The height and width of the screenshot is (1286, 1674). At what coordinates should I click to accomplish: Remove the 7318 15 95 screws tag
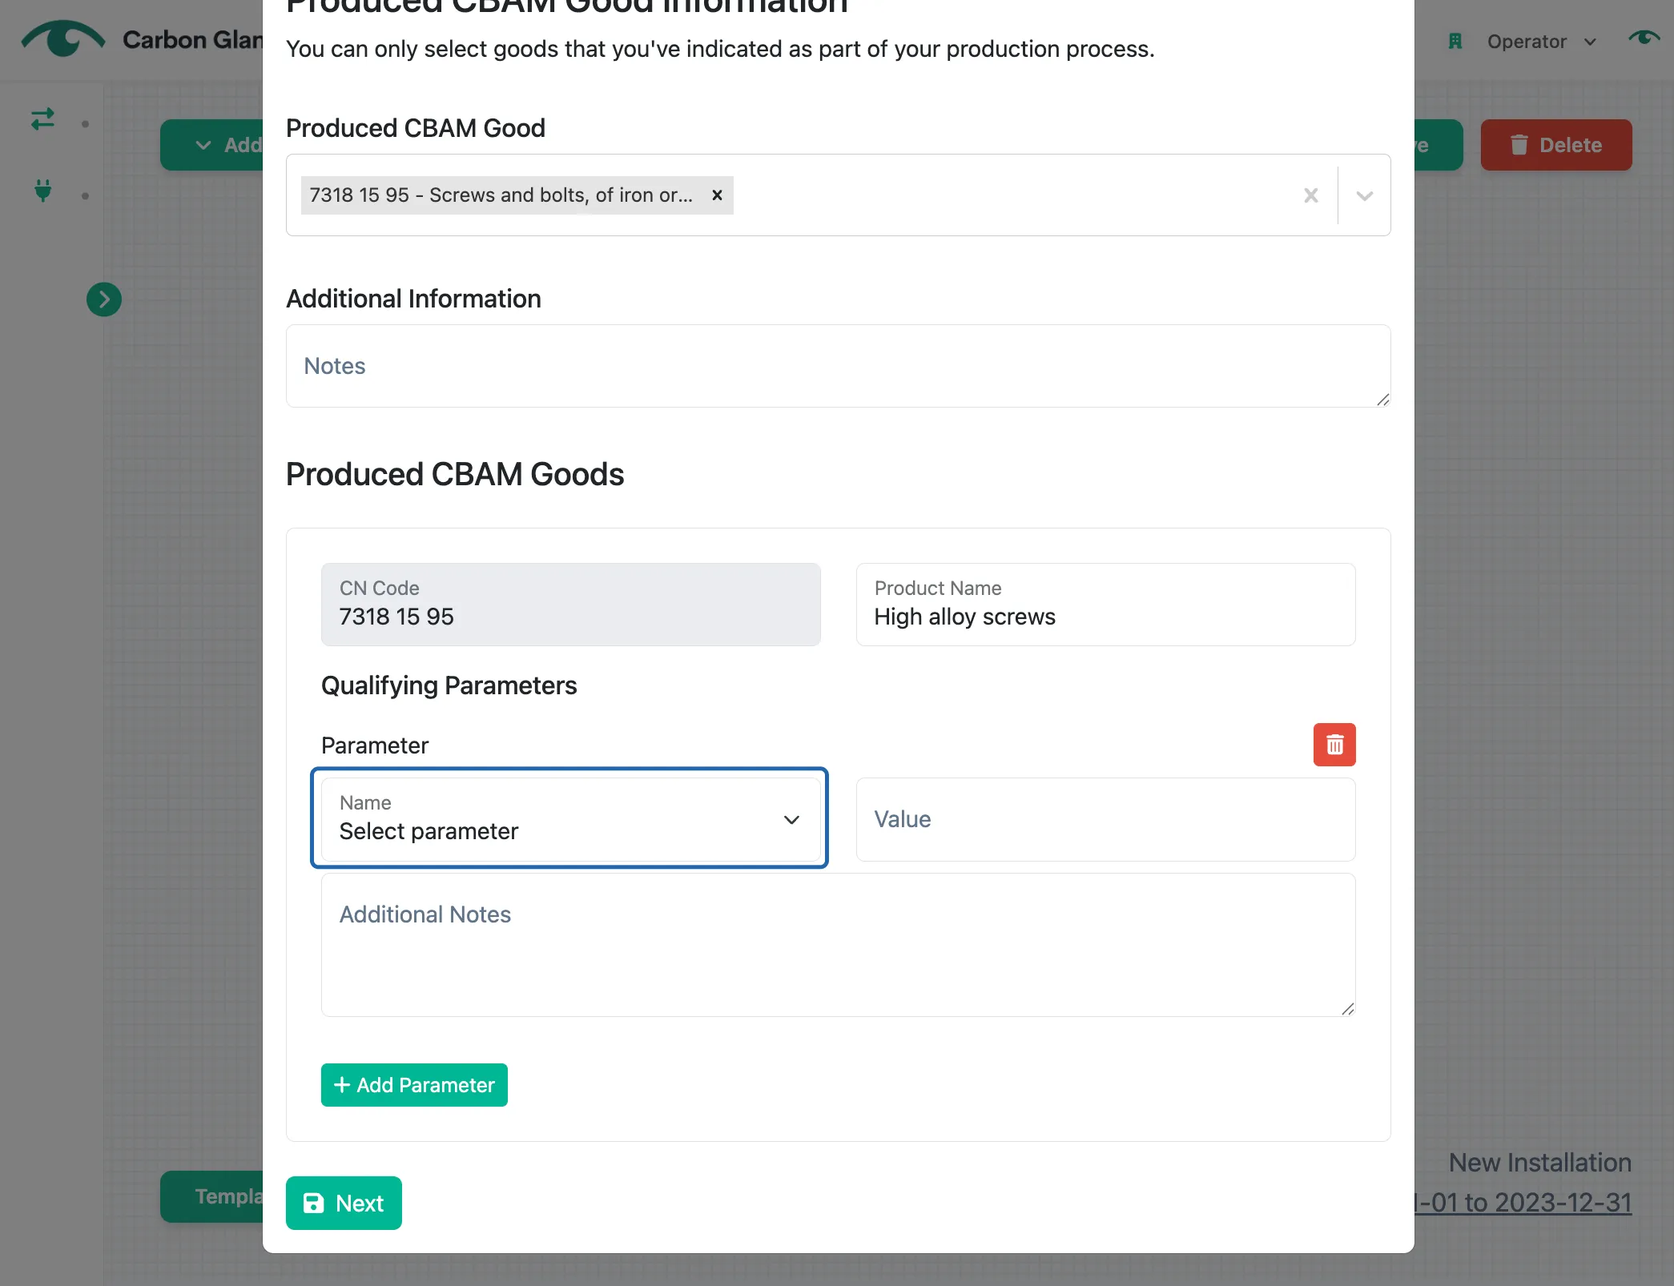tap(717, 195)
